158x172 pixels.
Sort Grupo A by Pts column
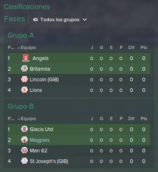144,47
